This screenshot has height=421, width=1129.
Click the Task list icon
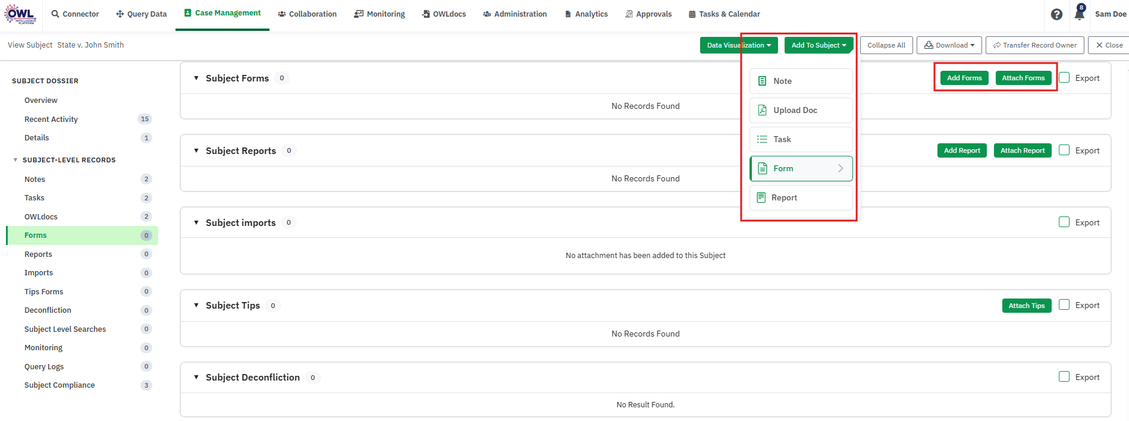pyautogui.click(x=762, y=139)
